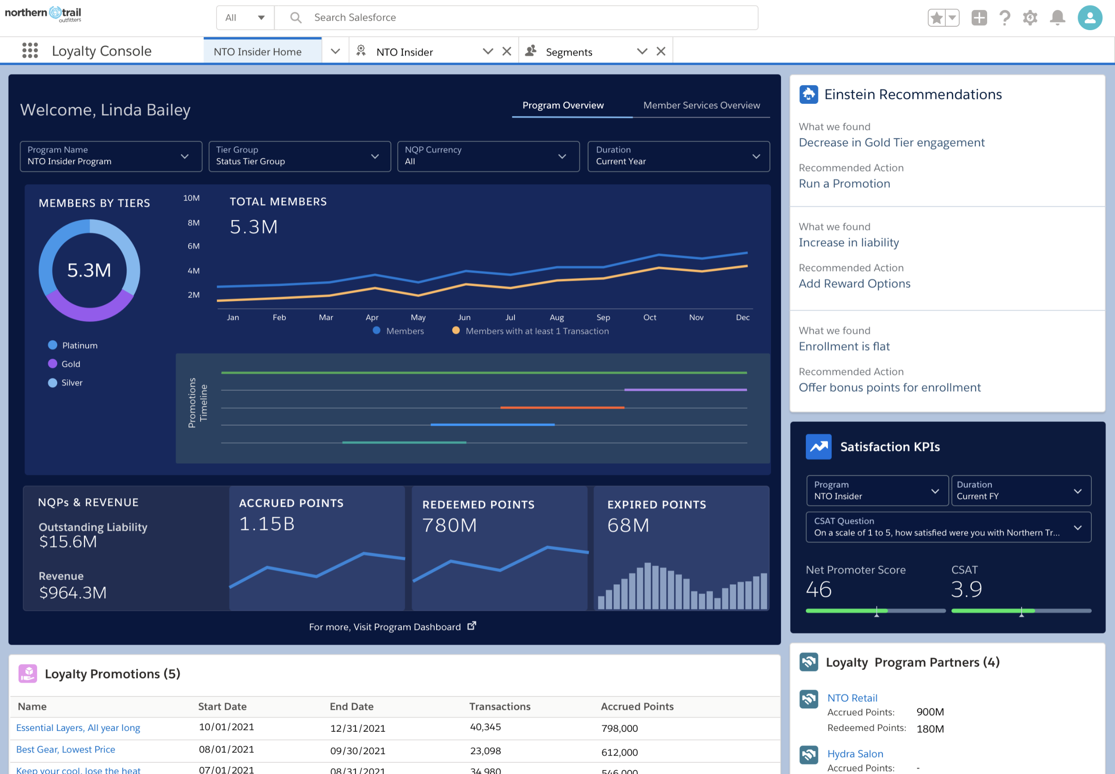Open the Visit Program Dashboard link
The height and width of the screenshot is (774, 1115).
click(x=392, y=627)
